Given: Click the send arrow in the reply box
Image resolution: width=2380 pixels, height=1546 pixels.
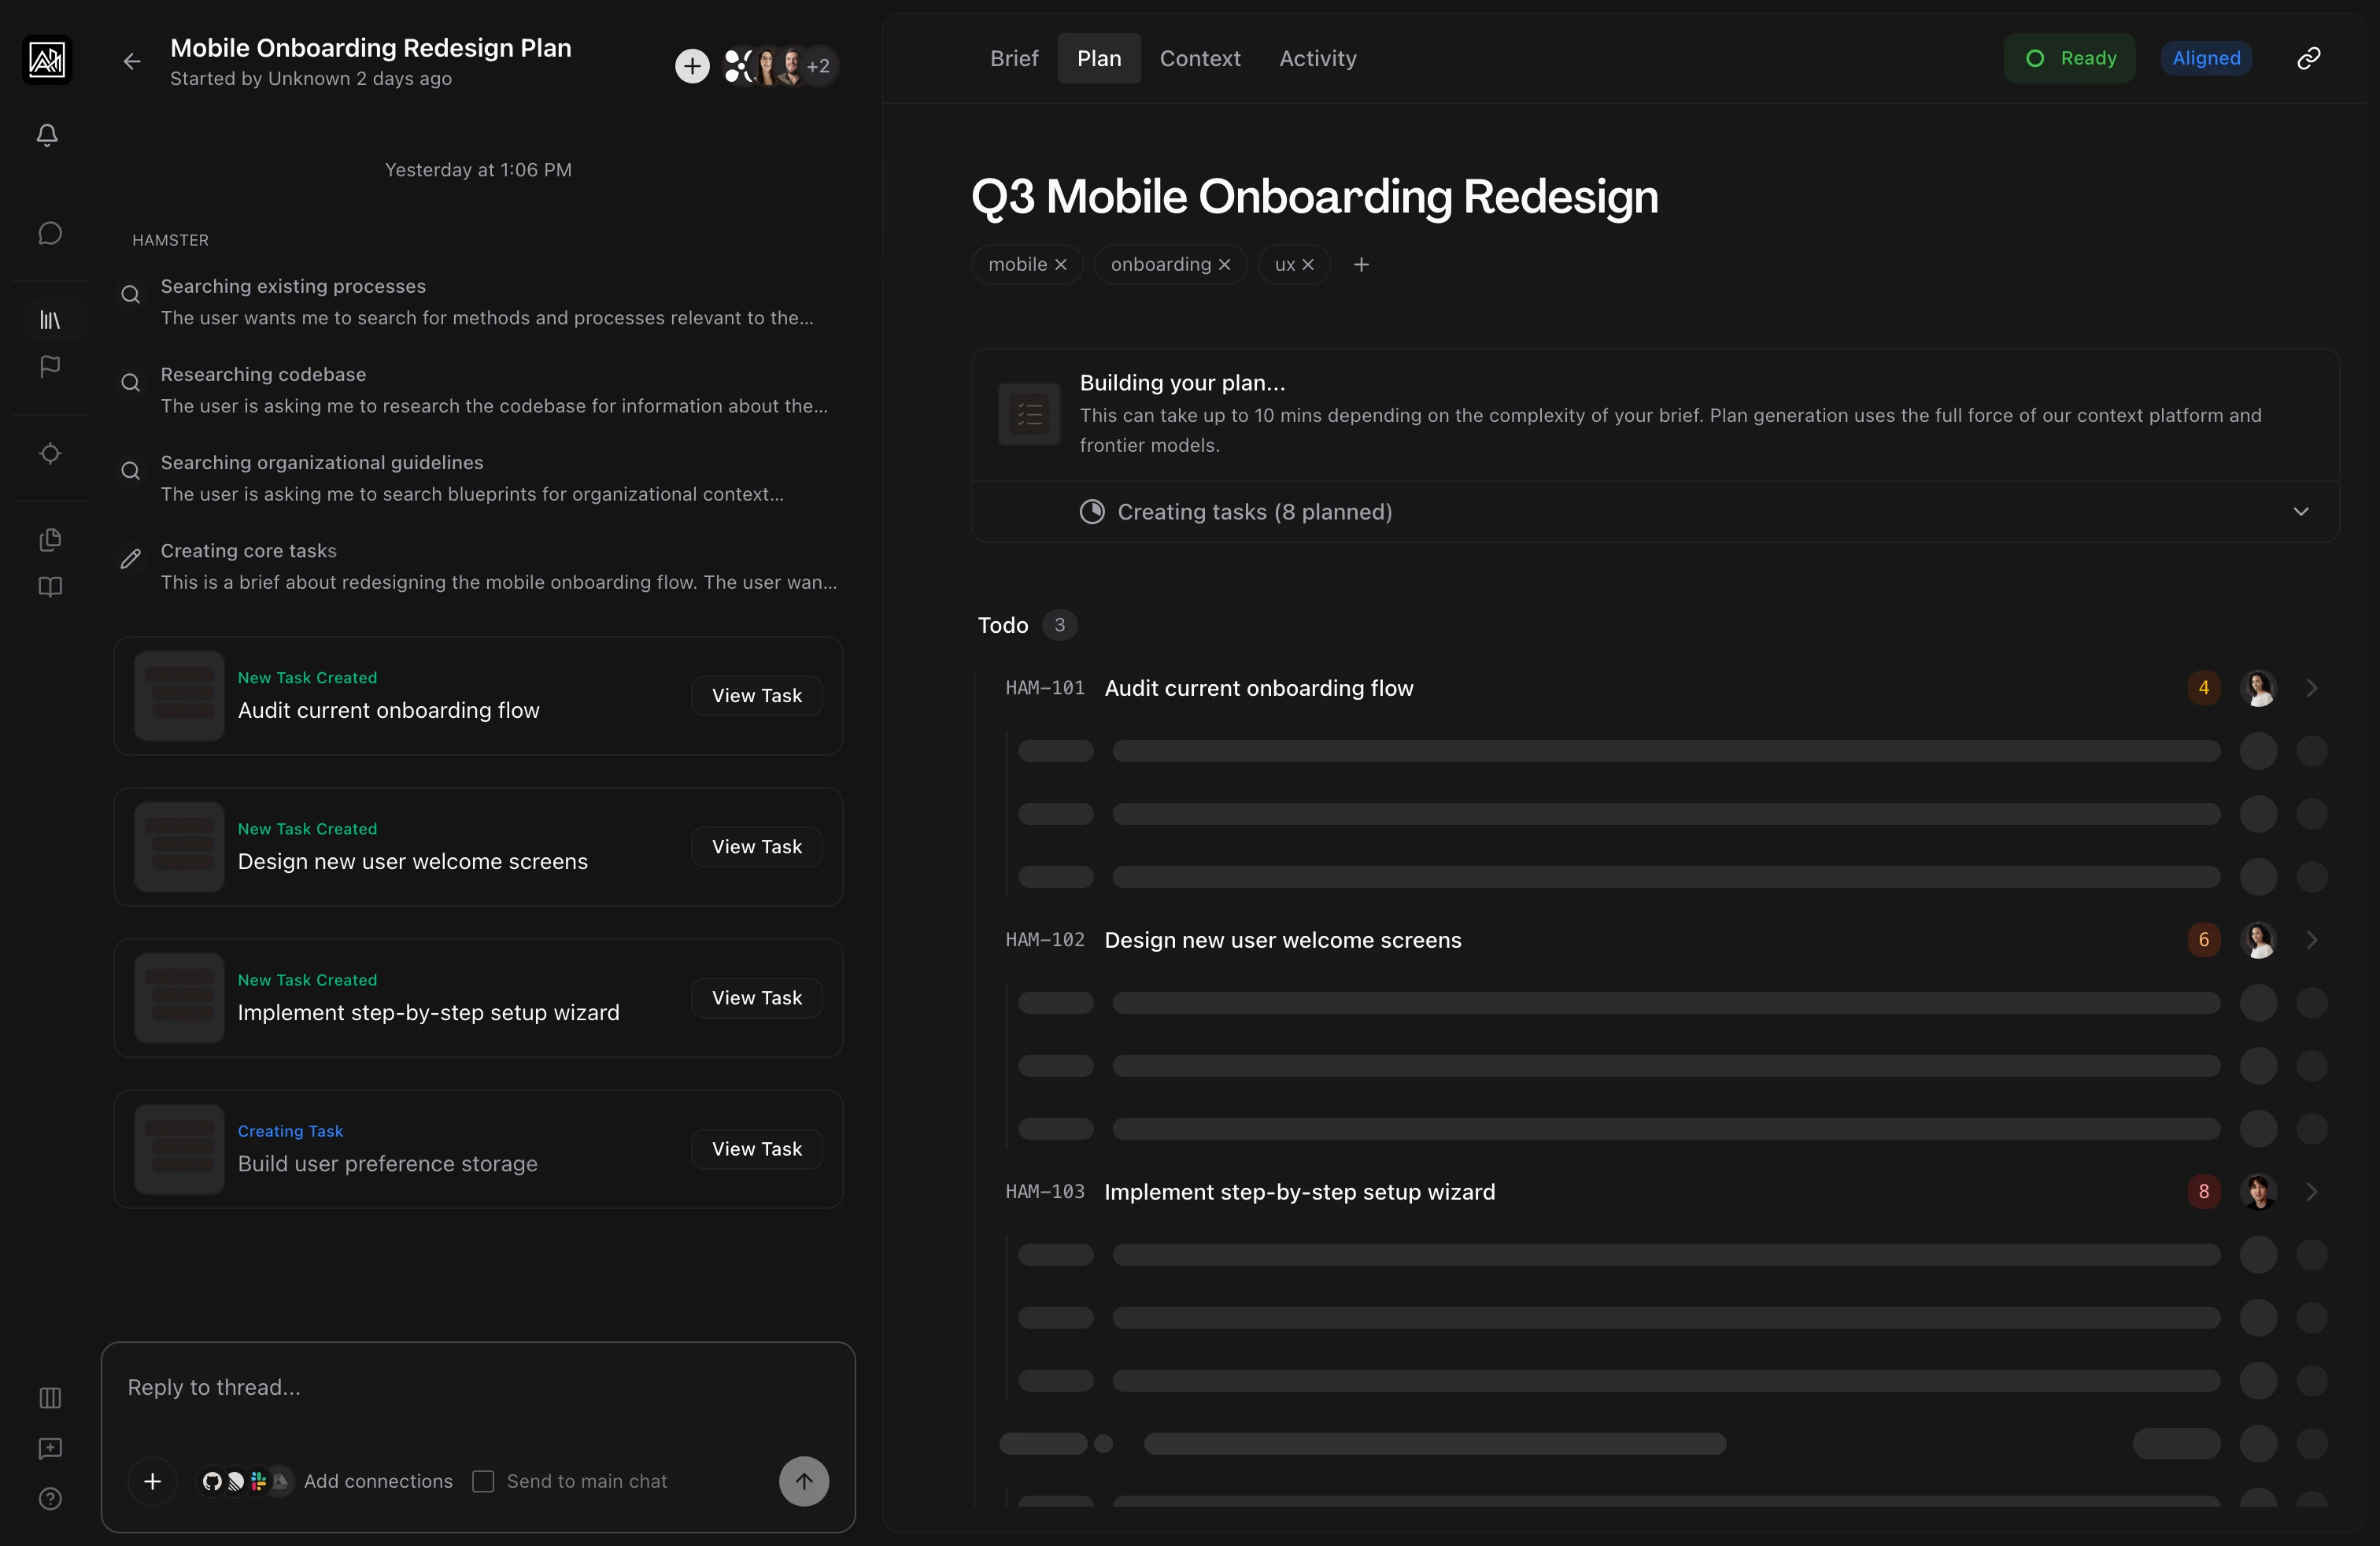Looking at the screenshot, I should click(803, 1481).
